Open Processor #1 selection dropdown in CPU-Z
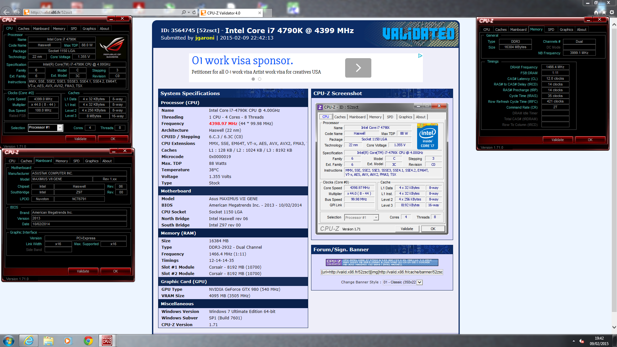 tap(60, 128)
